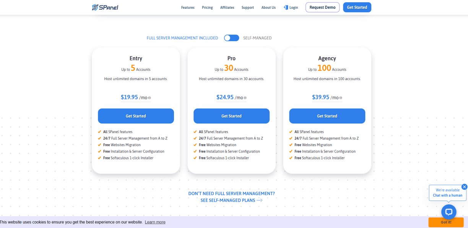Click Don't Need Full Server Management text
This screenshot has width=468, height=228.
(231, 194)
